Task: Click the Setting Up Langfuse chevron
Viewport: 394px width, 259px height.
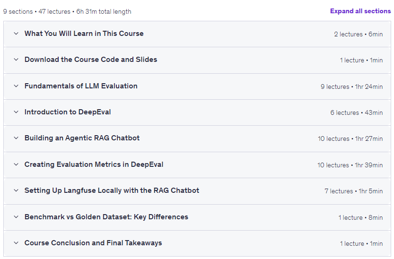Action: (x=16, y=190)
